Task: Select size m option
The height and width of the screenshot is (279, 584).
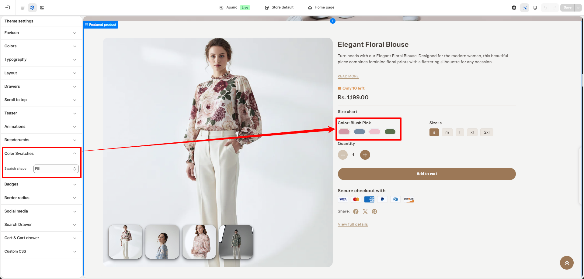Action: 447,132
